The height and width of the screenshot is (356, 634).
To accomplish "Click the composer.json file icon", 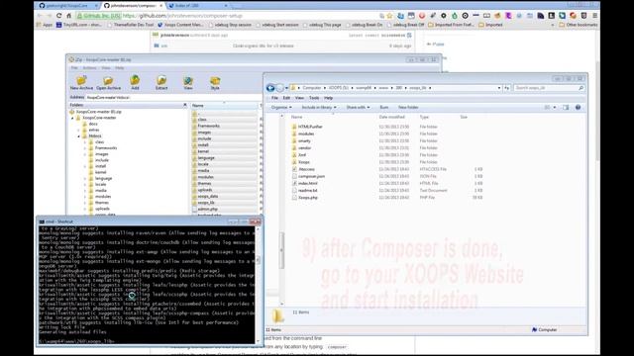I will (294, 176).
